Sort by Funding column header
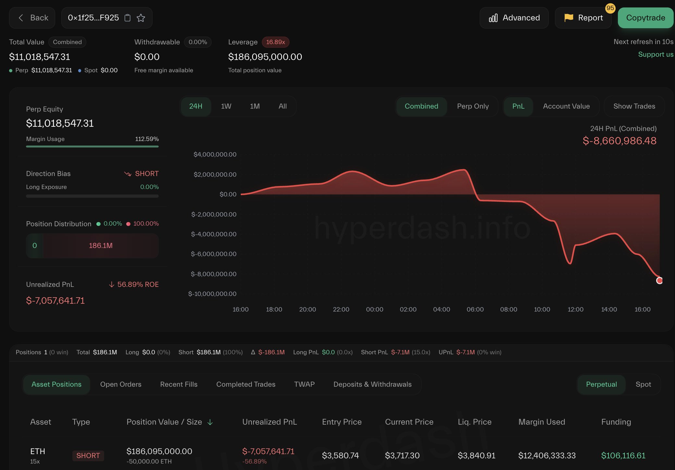 click(x=616, y=422)
